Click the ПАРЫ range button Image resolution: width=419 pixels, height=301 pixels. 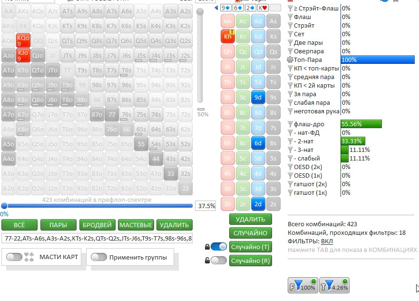(58, 225)
